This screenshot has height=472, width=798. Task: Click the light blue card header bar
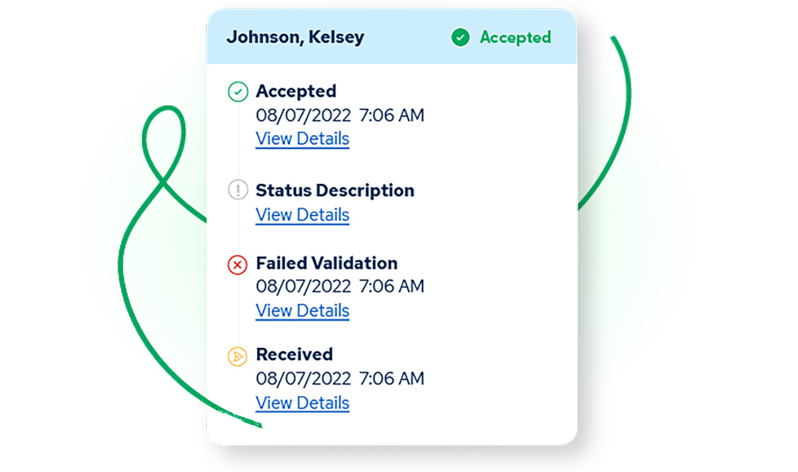pyautogui.click(x=392, y=37)
